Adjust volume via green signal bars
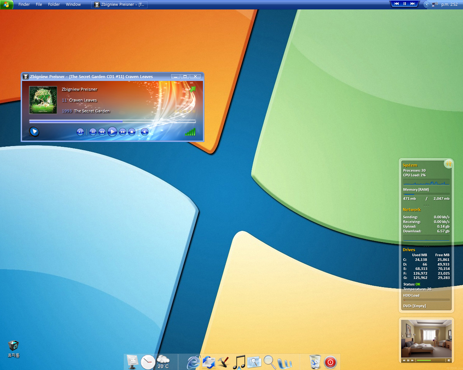This screenshot has width=463, height=370. point(190,132)
